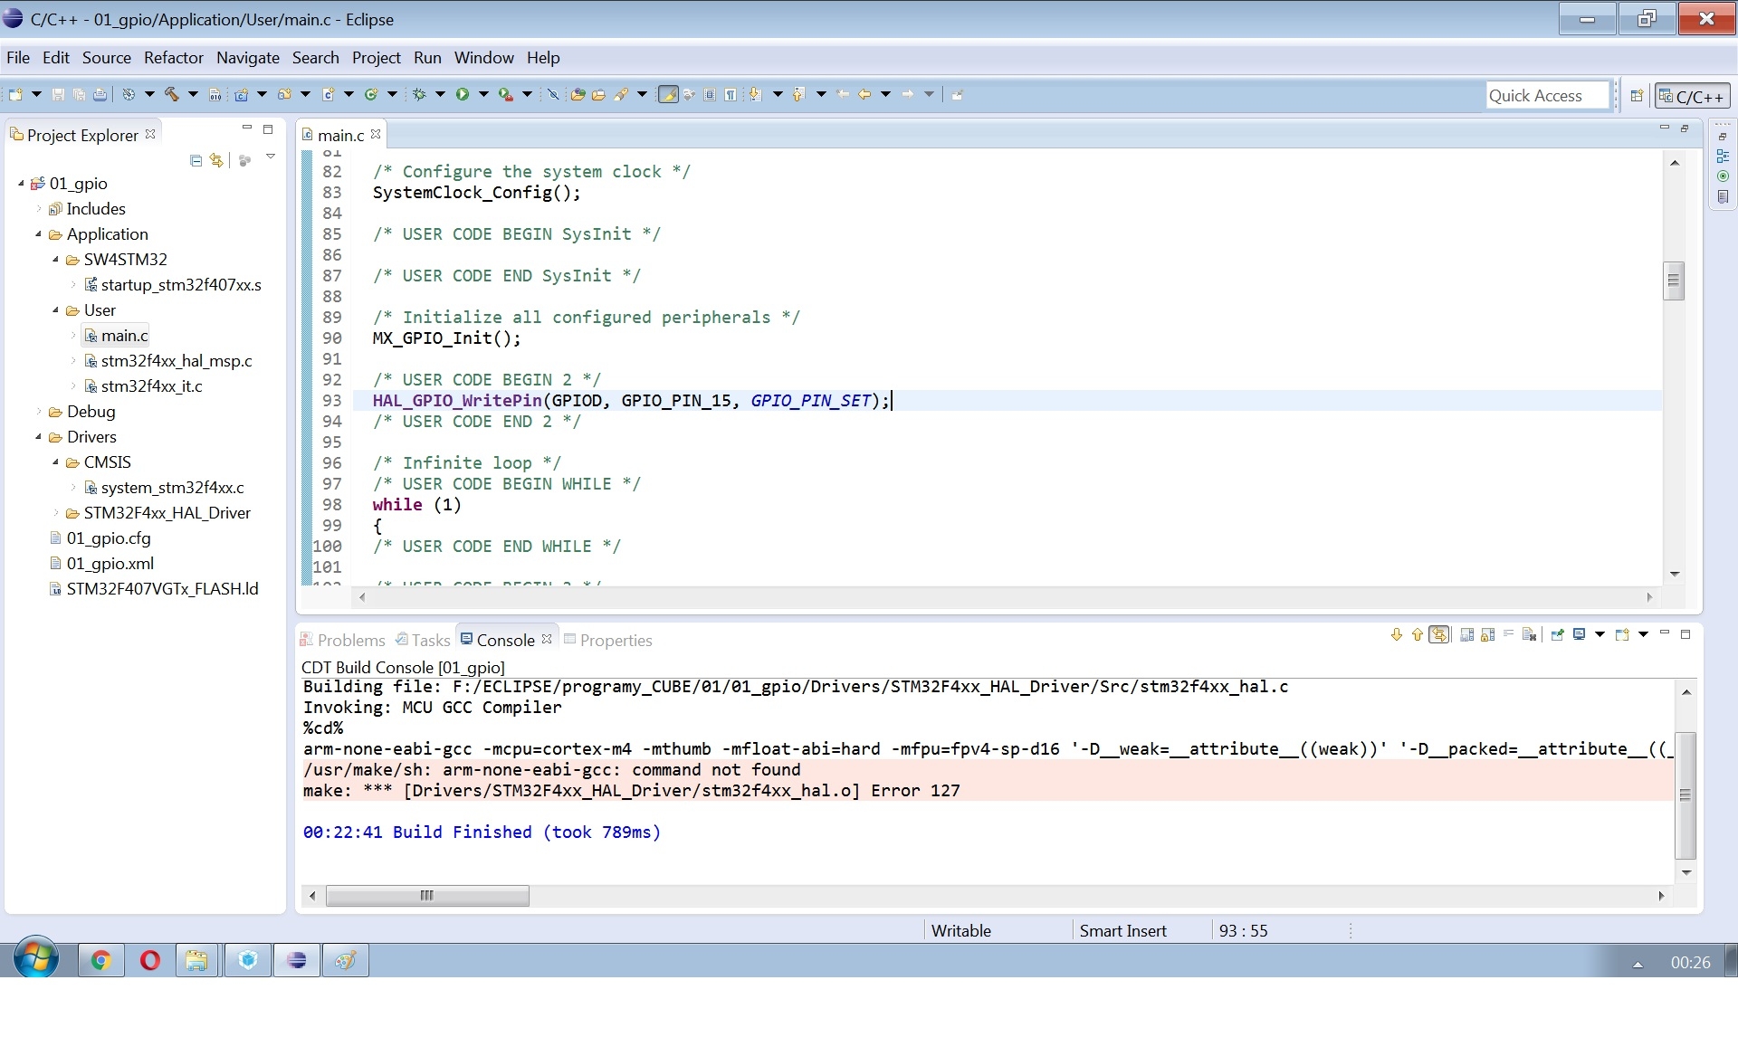Click the Run External Tools icon
Image resolution: width=1738 pixels, height=1037 pixels.
point(505,94)
